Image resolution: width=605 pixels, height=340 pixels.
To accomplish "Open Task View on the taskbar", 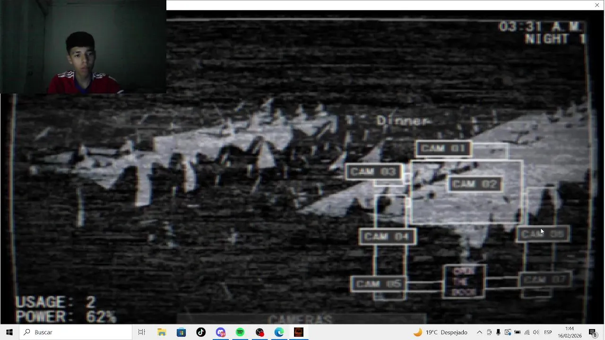I will click(x=141, y=332).
